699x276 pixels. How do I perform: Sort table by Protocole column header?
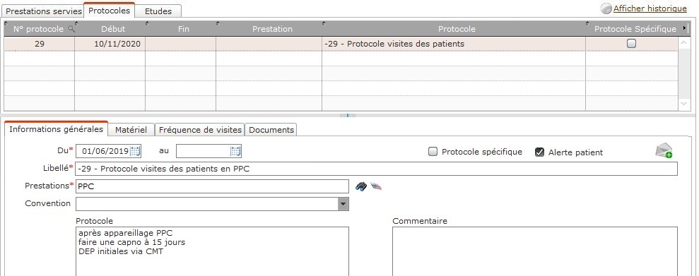457,29
